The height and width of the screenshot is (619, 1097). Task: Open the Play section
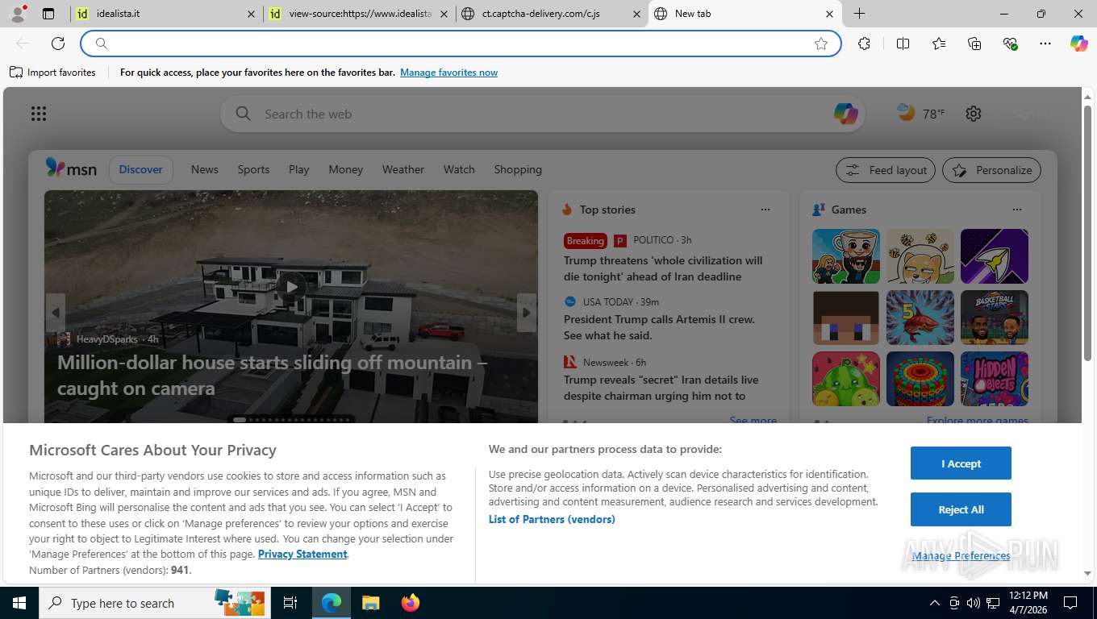coord(299,169)
